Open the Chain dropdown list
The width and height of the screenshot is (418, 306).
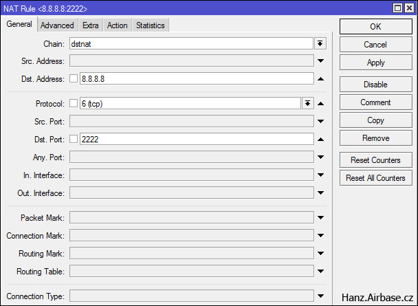click(320, 43)
